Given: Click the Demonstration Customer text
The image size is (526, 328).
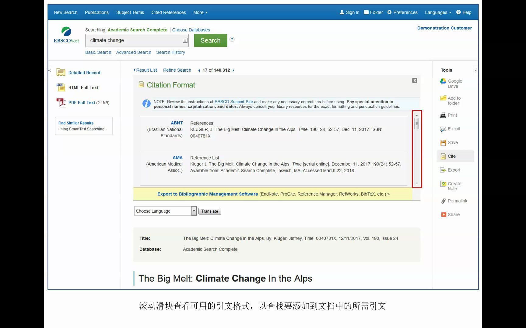Looking at the screenshot, I should pos(444,28).
